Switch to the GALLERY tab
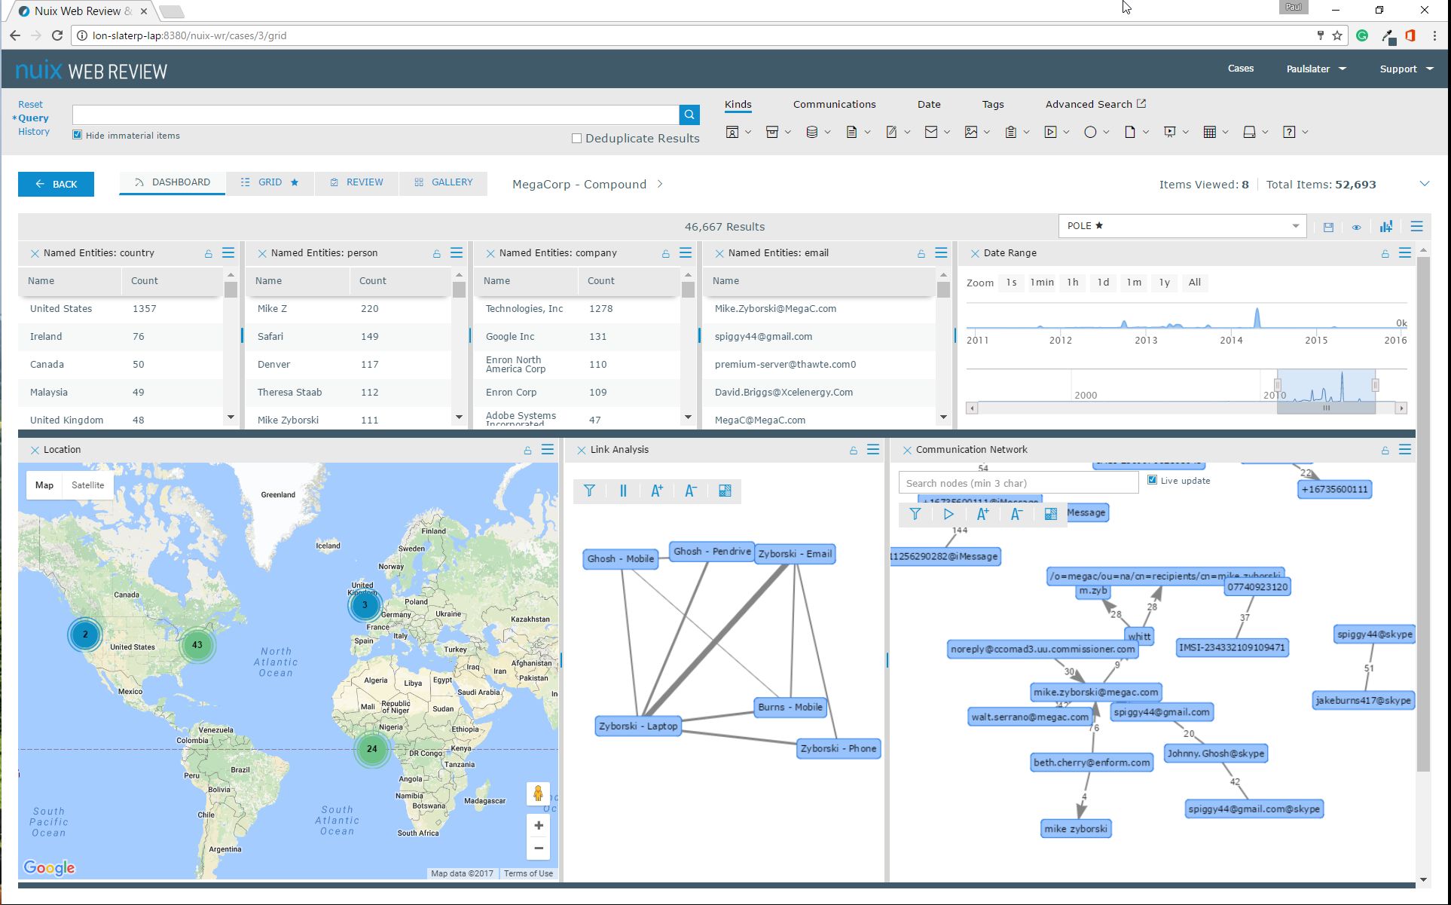Image resolution: width=1451 pixels, height=905 pixels. point(444,182)
